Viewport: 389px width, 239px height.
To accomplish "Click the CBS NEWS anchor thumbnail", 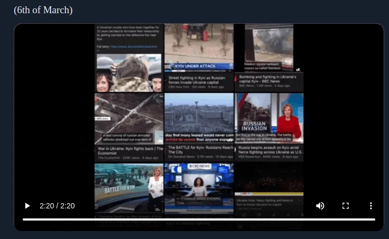I will pyautogui.click(x=199, y=188).
